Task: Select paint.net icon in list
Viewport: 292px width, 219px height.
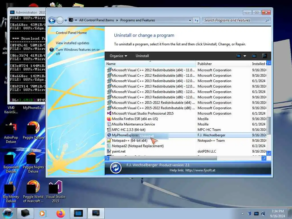Action: pyautogui.click(x=109, y=151)
